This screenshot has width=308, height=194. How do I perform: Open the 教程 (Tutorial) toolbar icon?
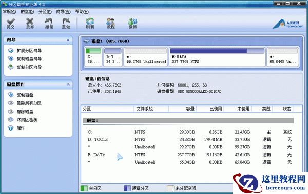click(x=110, y=24)
